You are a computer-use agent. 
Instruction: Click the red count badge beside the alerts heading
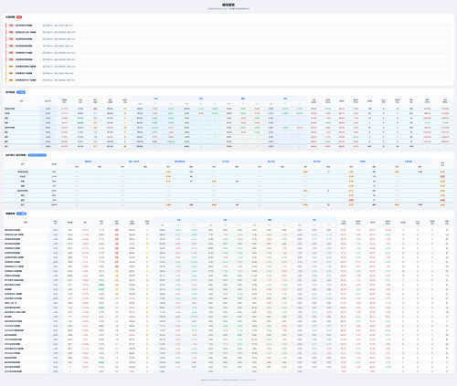point(19,17)
